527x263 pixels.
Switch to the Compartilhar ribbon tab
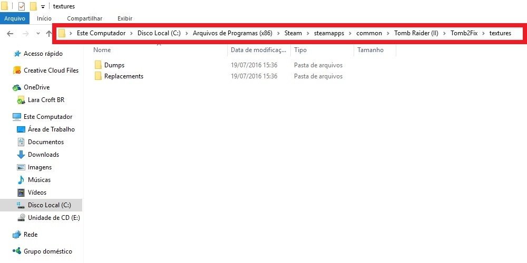click(84, 18)
